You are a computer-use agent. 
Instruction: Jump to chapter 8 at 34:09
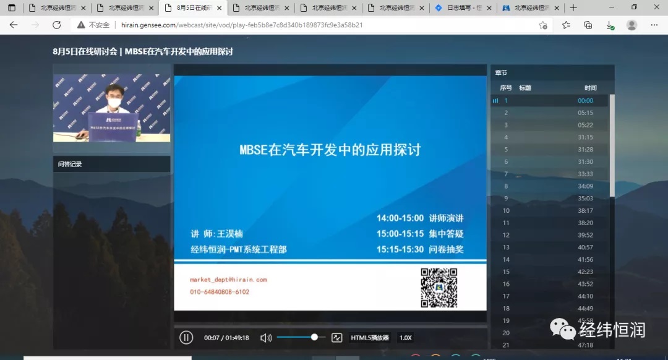[550, 186]
